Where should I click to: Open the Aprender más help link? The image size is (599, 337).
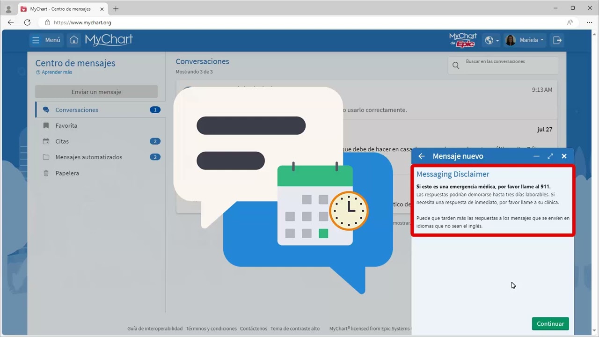click(x=54, y=72)
